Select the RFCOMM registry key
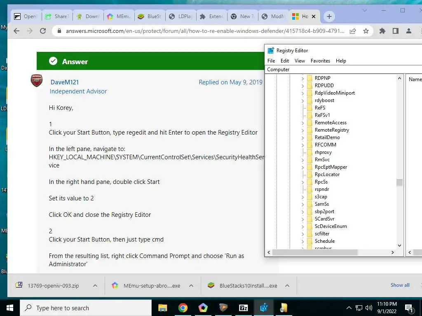Screen dimensions: 422x316 click(x=326, y=144)
